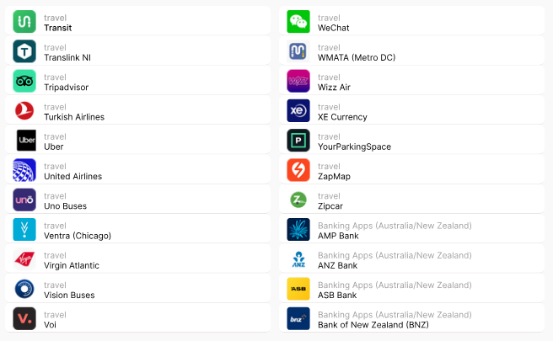Click the black Uber logo icon

point(24,141)
